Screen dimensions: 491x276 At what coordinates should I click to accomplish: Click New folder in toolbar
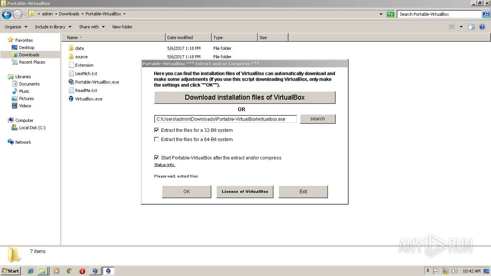click(122, 27)
